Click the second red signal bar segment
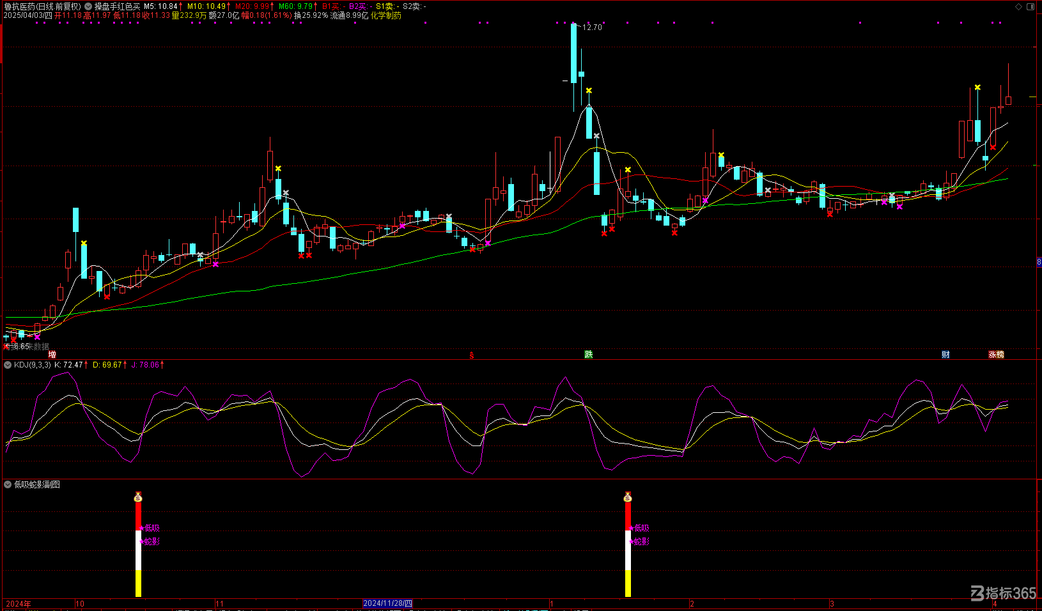The width and height of the screenshot is (1042, 611). point(628,516)
